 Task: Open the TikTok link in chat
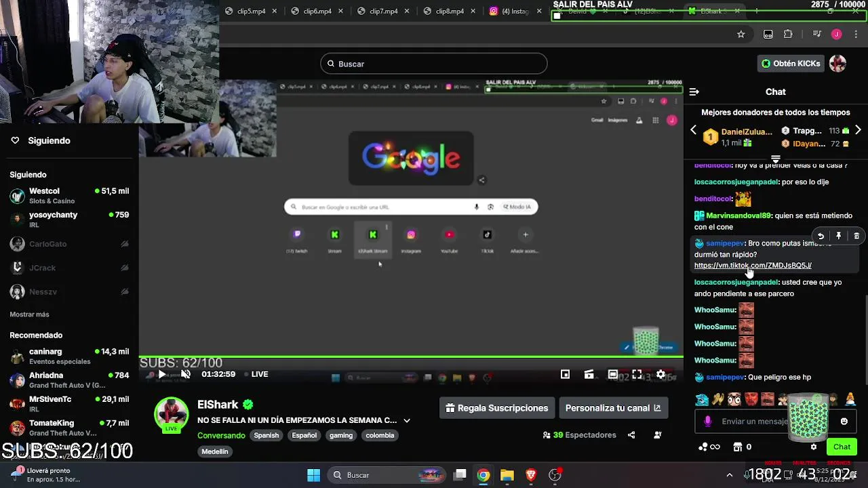click(x=753, y=266)
